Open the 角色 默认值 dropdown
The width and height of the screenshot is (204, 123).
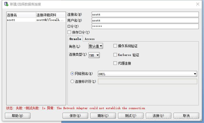coord(96,46)
